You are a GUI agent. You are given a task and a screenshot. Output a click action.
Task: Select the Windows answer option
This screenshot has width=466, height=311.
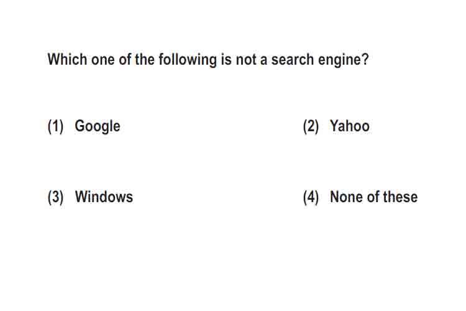point(104,197)
